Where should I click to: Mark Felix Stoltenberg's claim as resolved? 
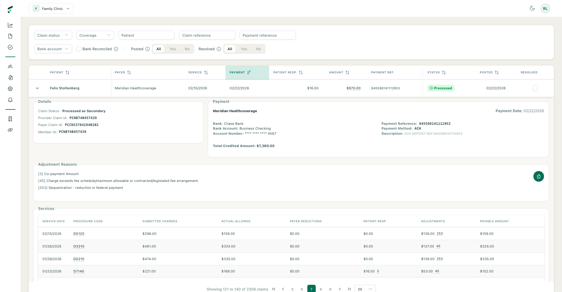[x=535, y=88]
